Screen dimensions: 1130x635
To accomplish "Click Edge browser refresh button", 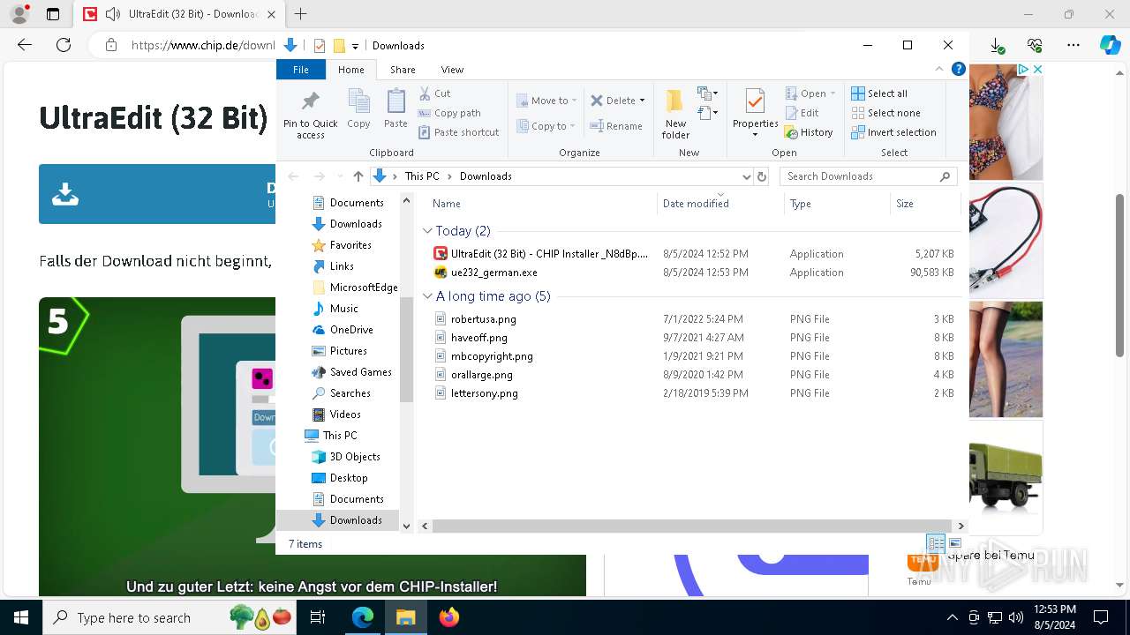I will coord(63,45).
